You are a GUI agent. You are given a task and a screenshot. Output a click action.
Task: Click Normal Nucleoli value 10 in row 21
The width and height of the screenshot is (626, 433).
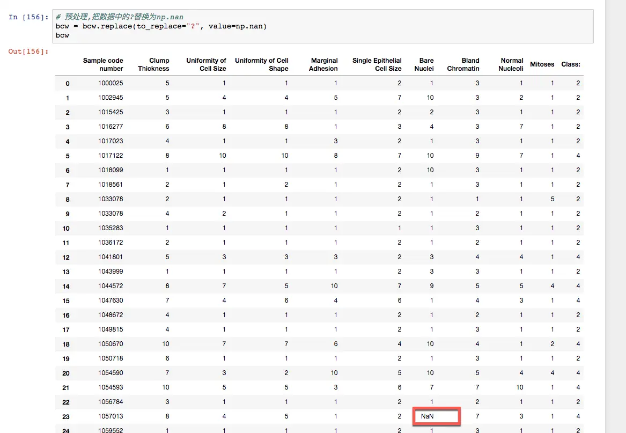click(520, 387)
